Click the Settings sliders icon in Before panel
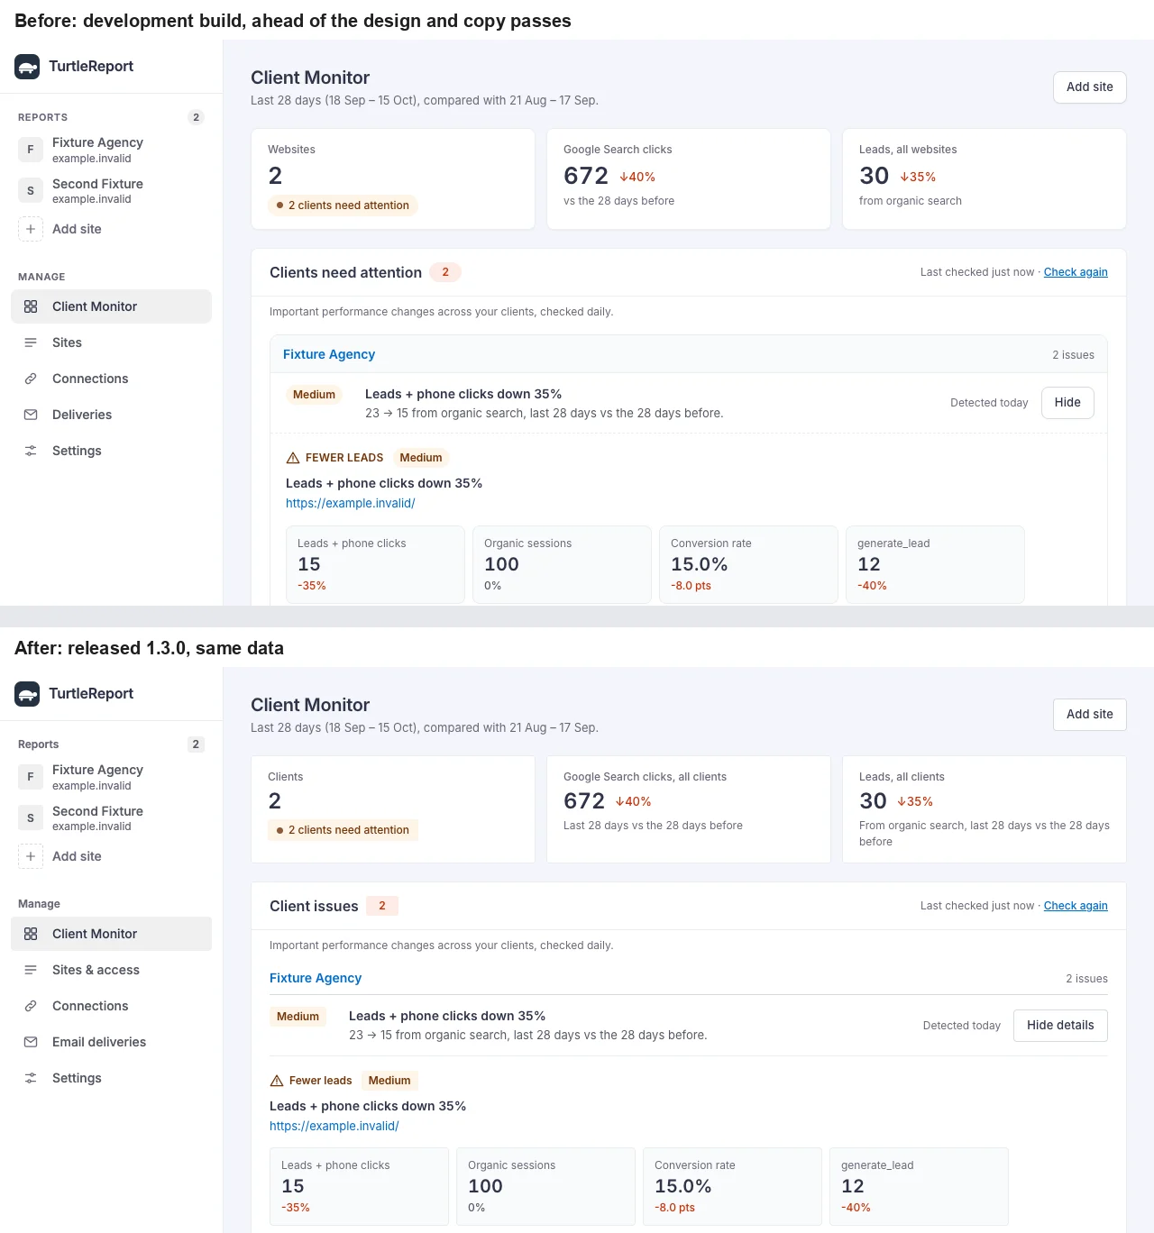 (x=31, y=451)
